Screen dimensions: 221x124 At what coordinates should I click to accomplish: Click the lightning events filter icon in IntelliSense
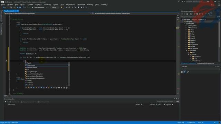coord(49,87)
